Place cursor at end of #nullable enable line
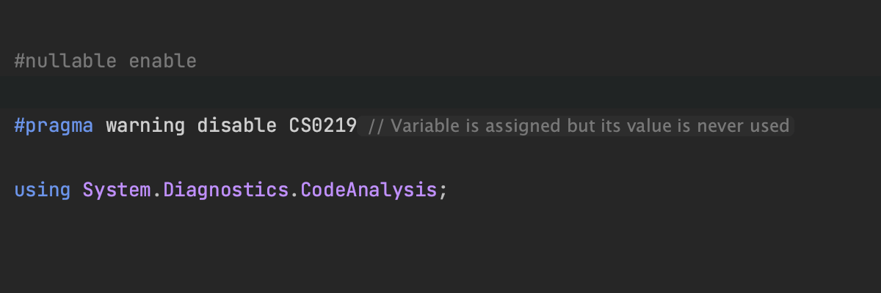 coord(197,62)
